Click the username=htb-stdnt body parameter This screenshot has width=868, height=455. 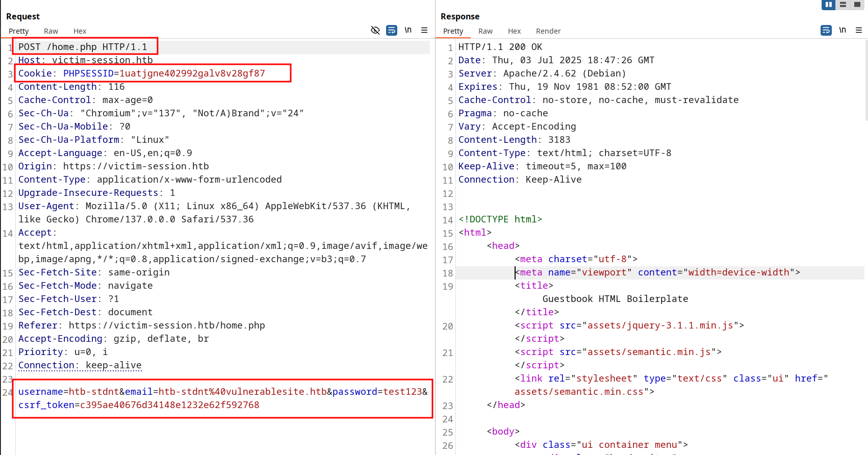tap(69, 392)
